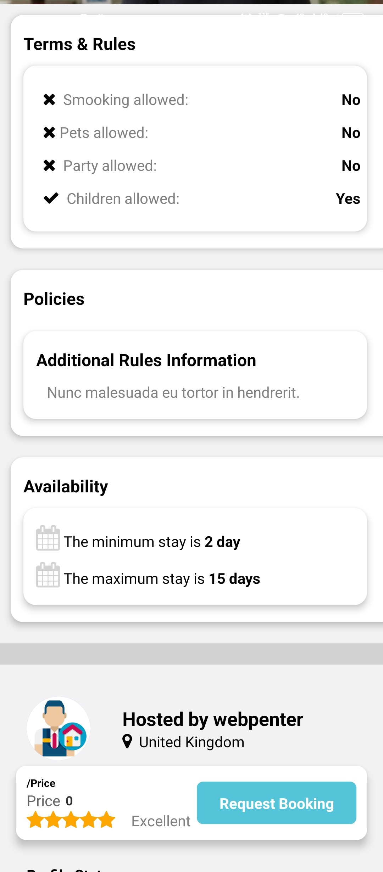Click the 'No' value for Smooking allowed
Viewport: 383px width, 872px height.
pos(351,100)
